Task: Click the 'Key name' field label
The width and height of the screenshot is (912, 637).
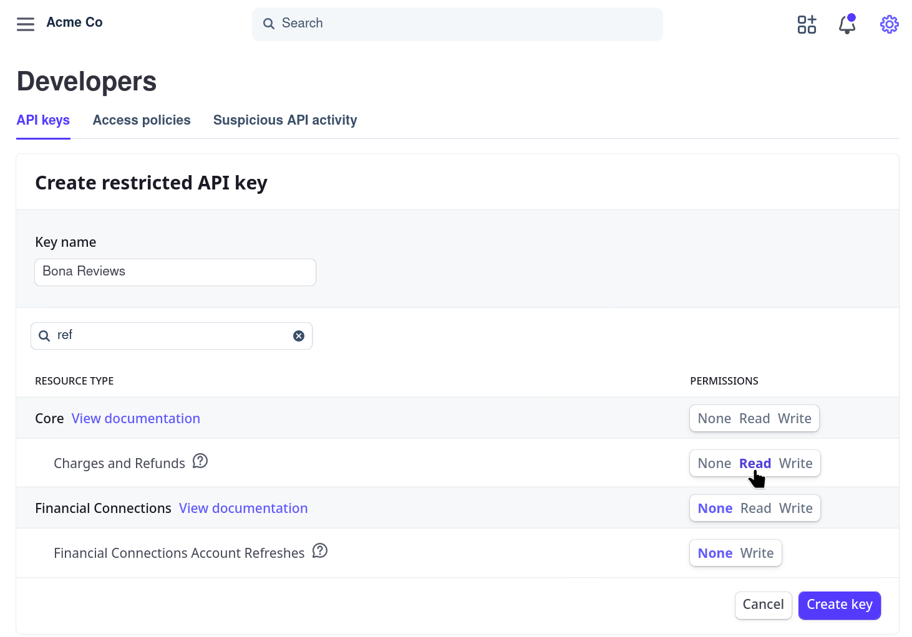Action: (65, 242)
